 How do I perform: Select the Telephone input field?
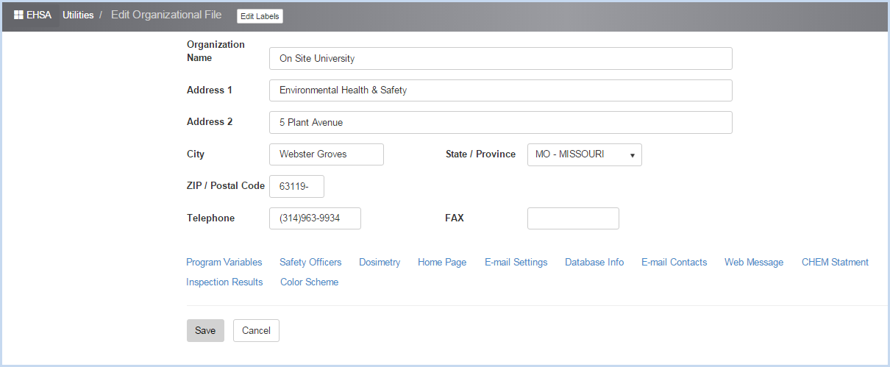[315, 218]
